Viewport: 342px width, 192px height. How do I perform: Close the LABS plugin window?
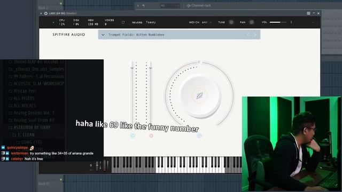pyautogui.click(x=318, y=13)
